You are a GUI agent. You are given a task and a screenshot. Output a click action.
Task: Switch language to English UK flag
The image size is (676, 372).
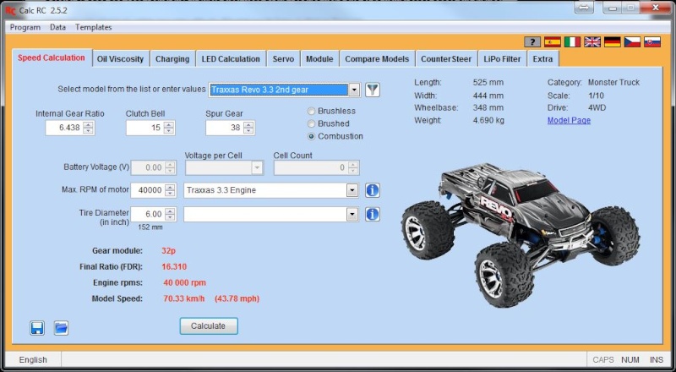point(592,42)
